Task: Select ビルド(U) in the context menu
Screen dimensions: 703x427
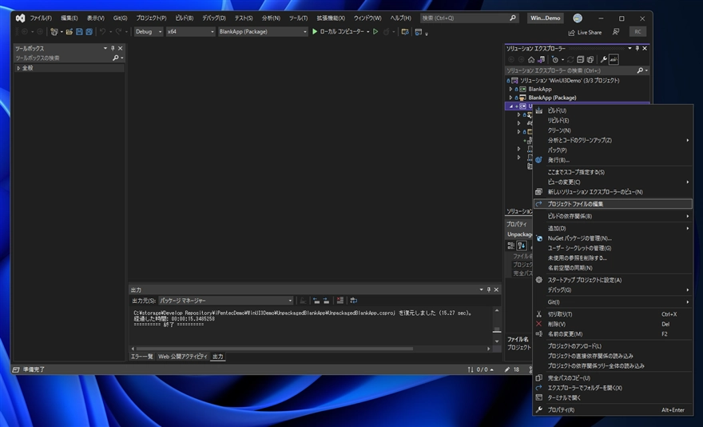Action: pyautogui.click(x=613, y=110)
